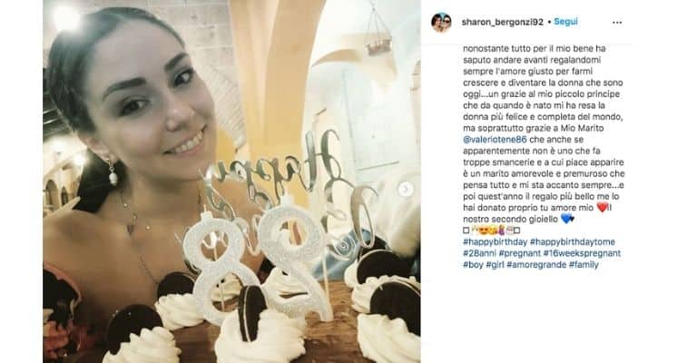
Task: Open the #amoregrande hashtag
Action: point(536,265)
